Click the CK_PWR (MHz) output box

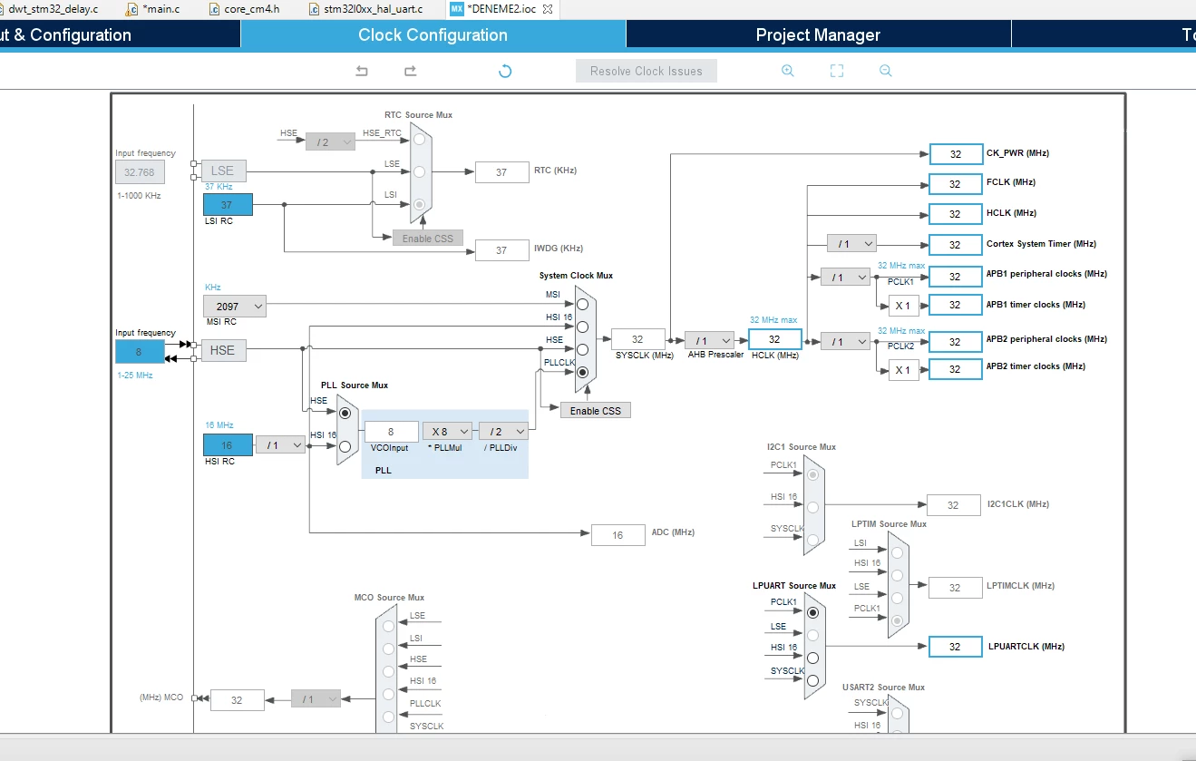956,154
